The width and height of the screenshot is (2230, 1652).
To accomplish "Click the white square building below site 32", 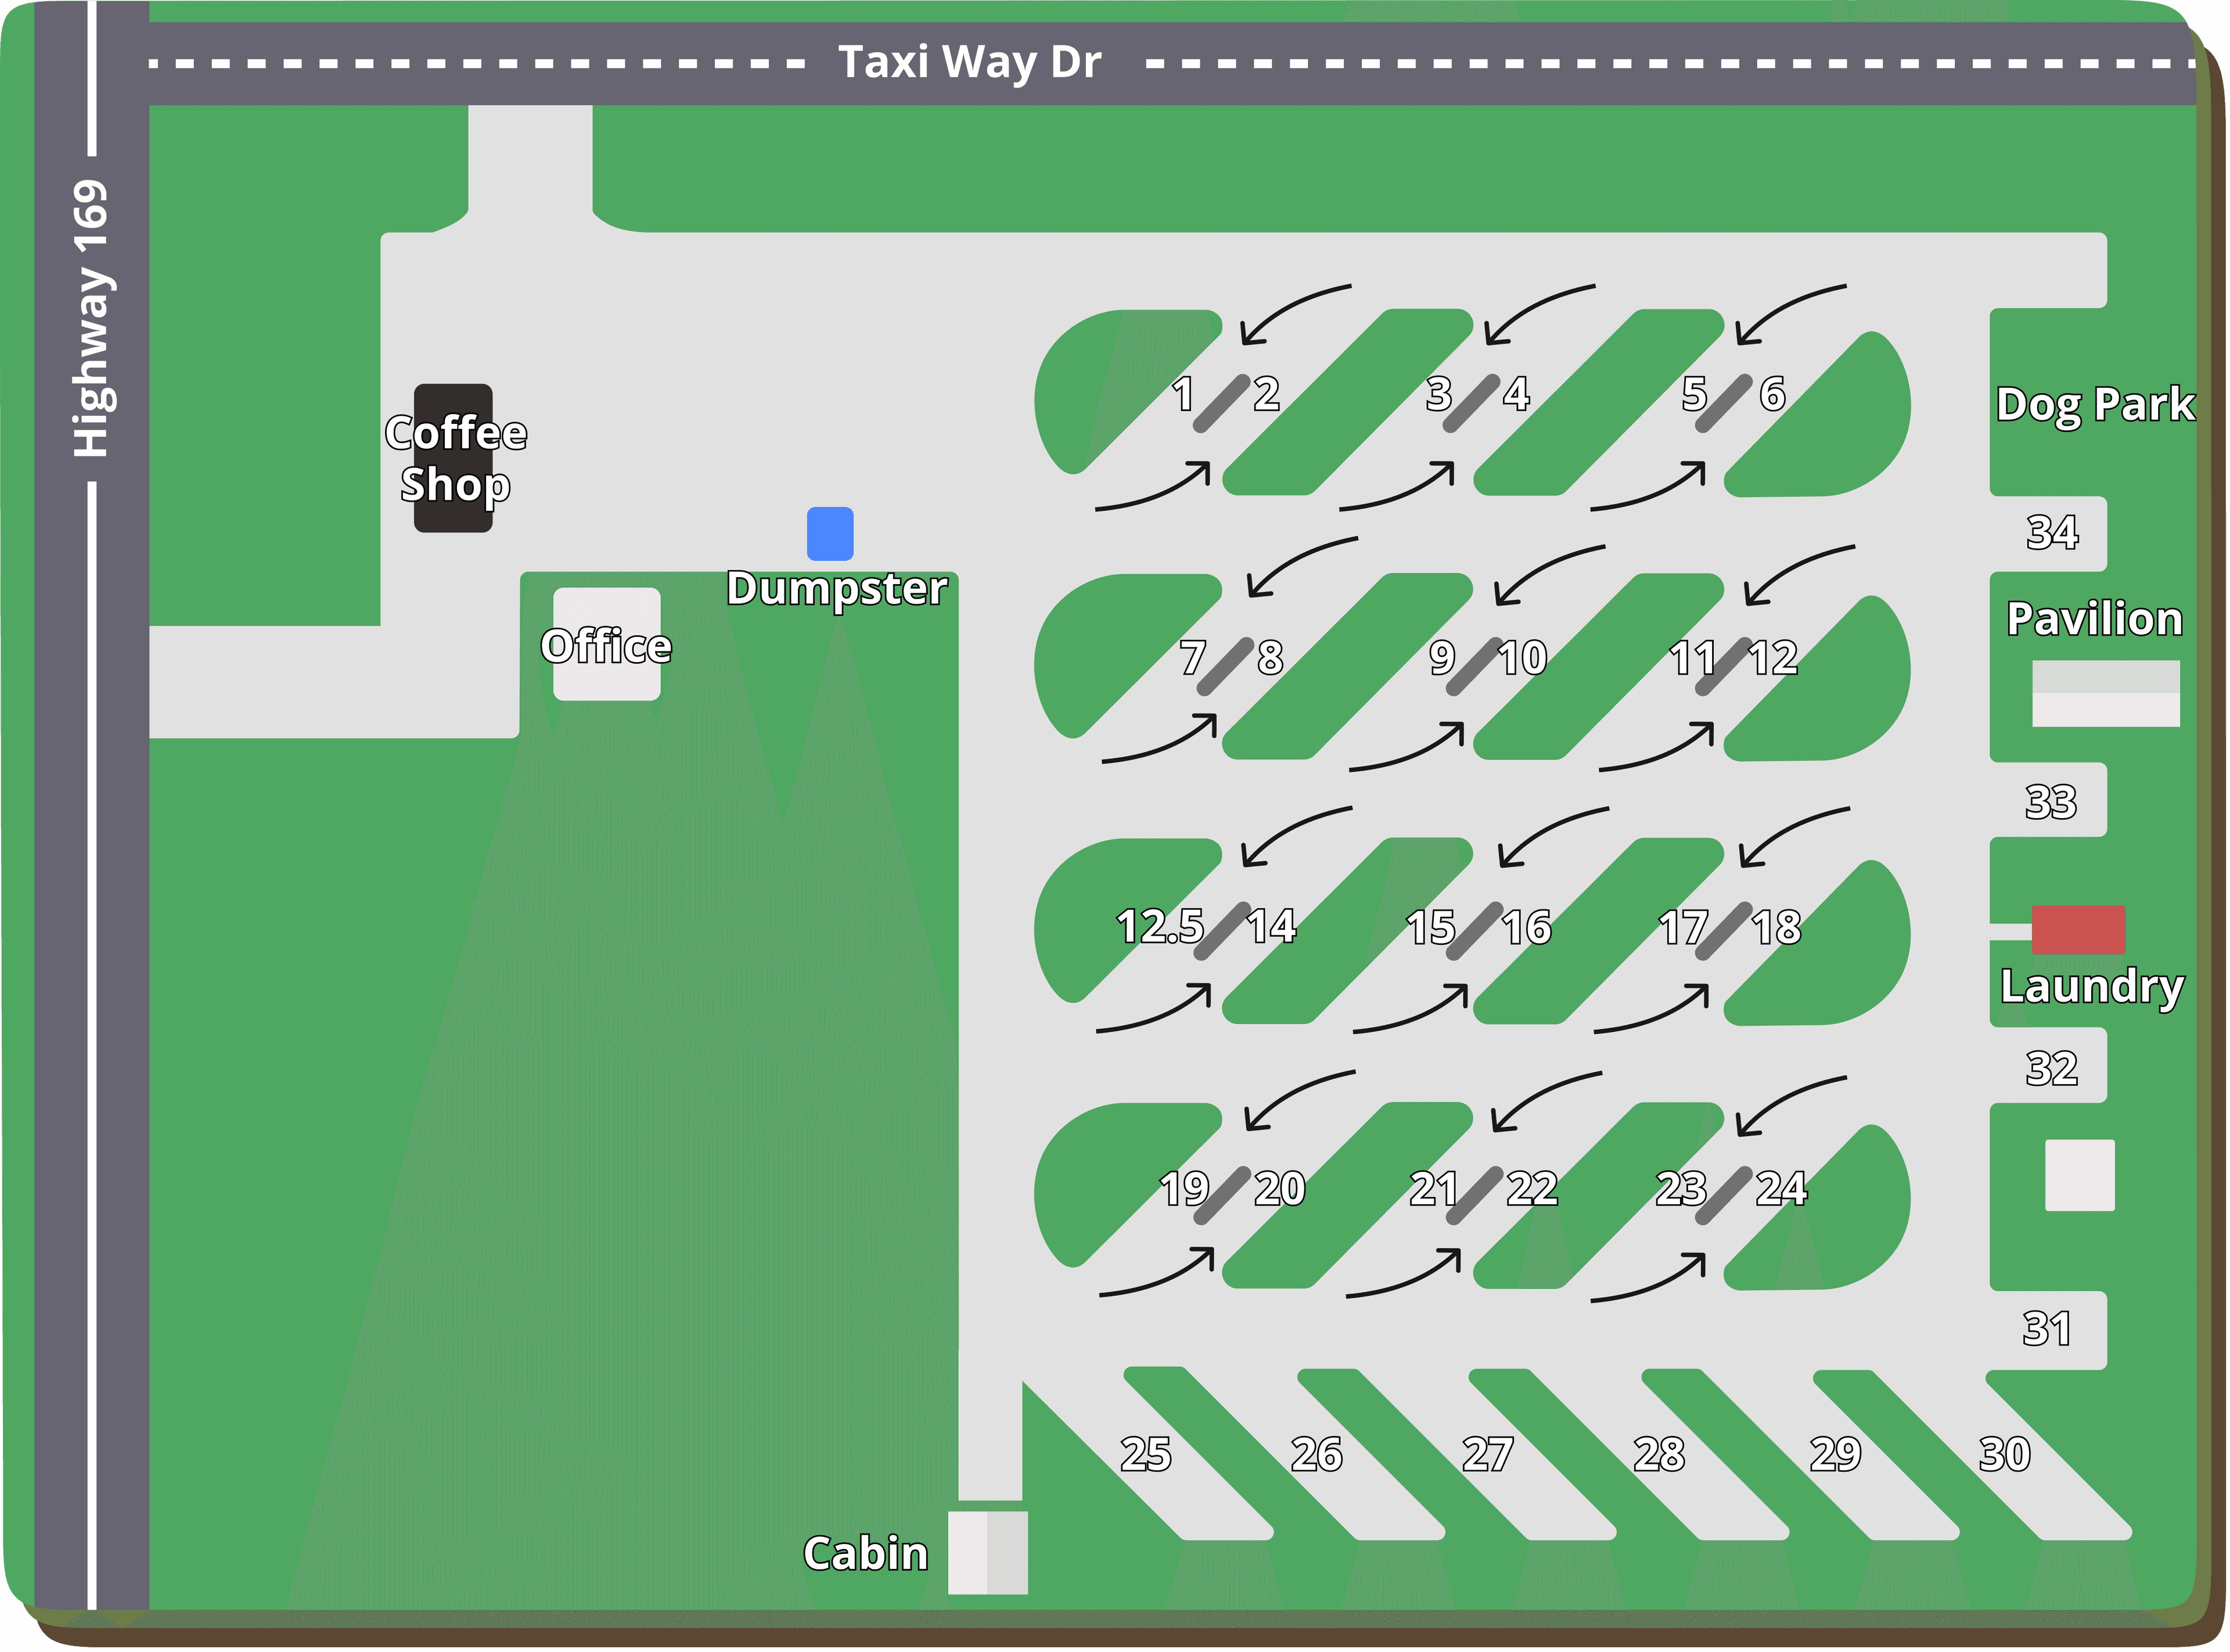I will (x=2079, y=1175).
